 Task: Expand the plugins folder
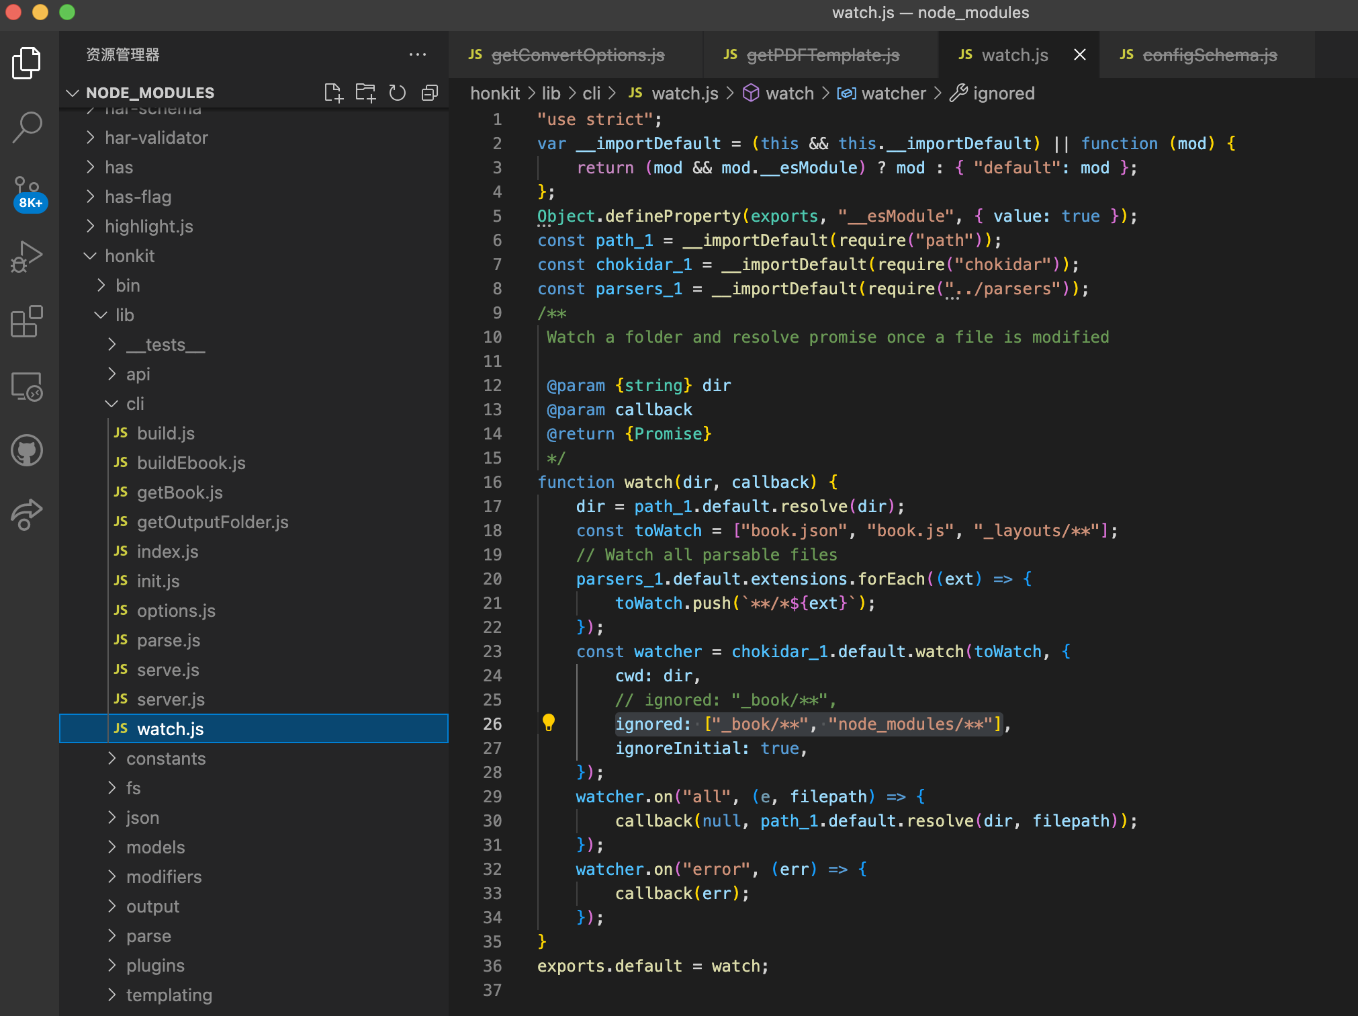(254, 966)
